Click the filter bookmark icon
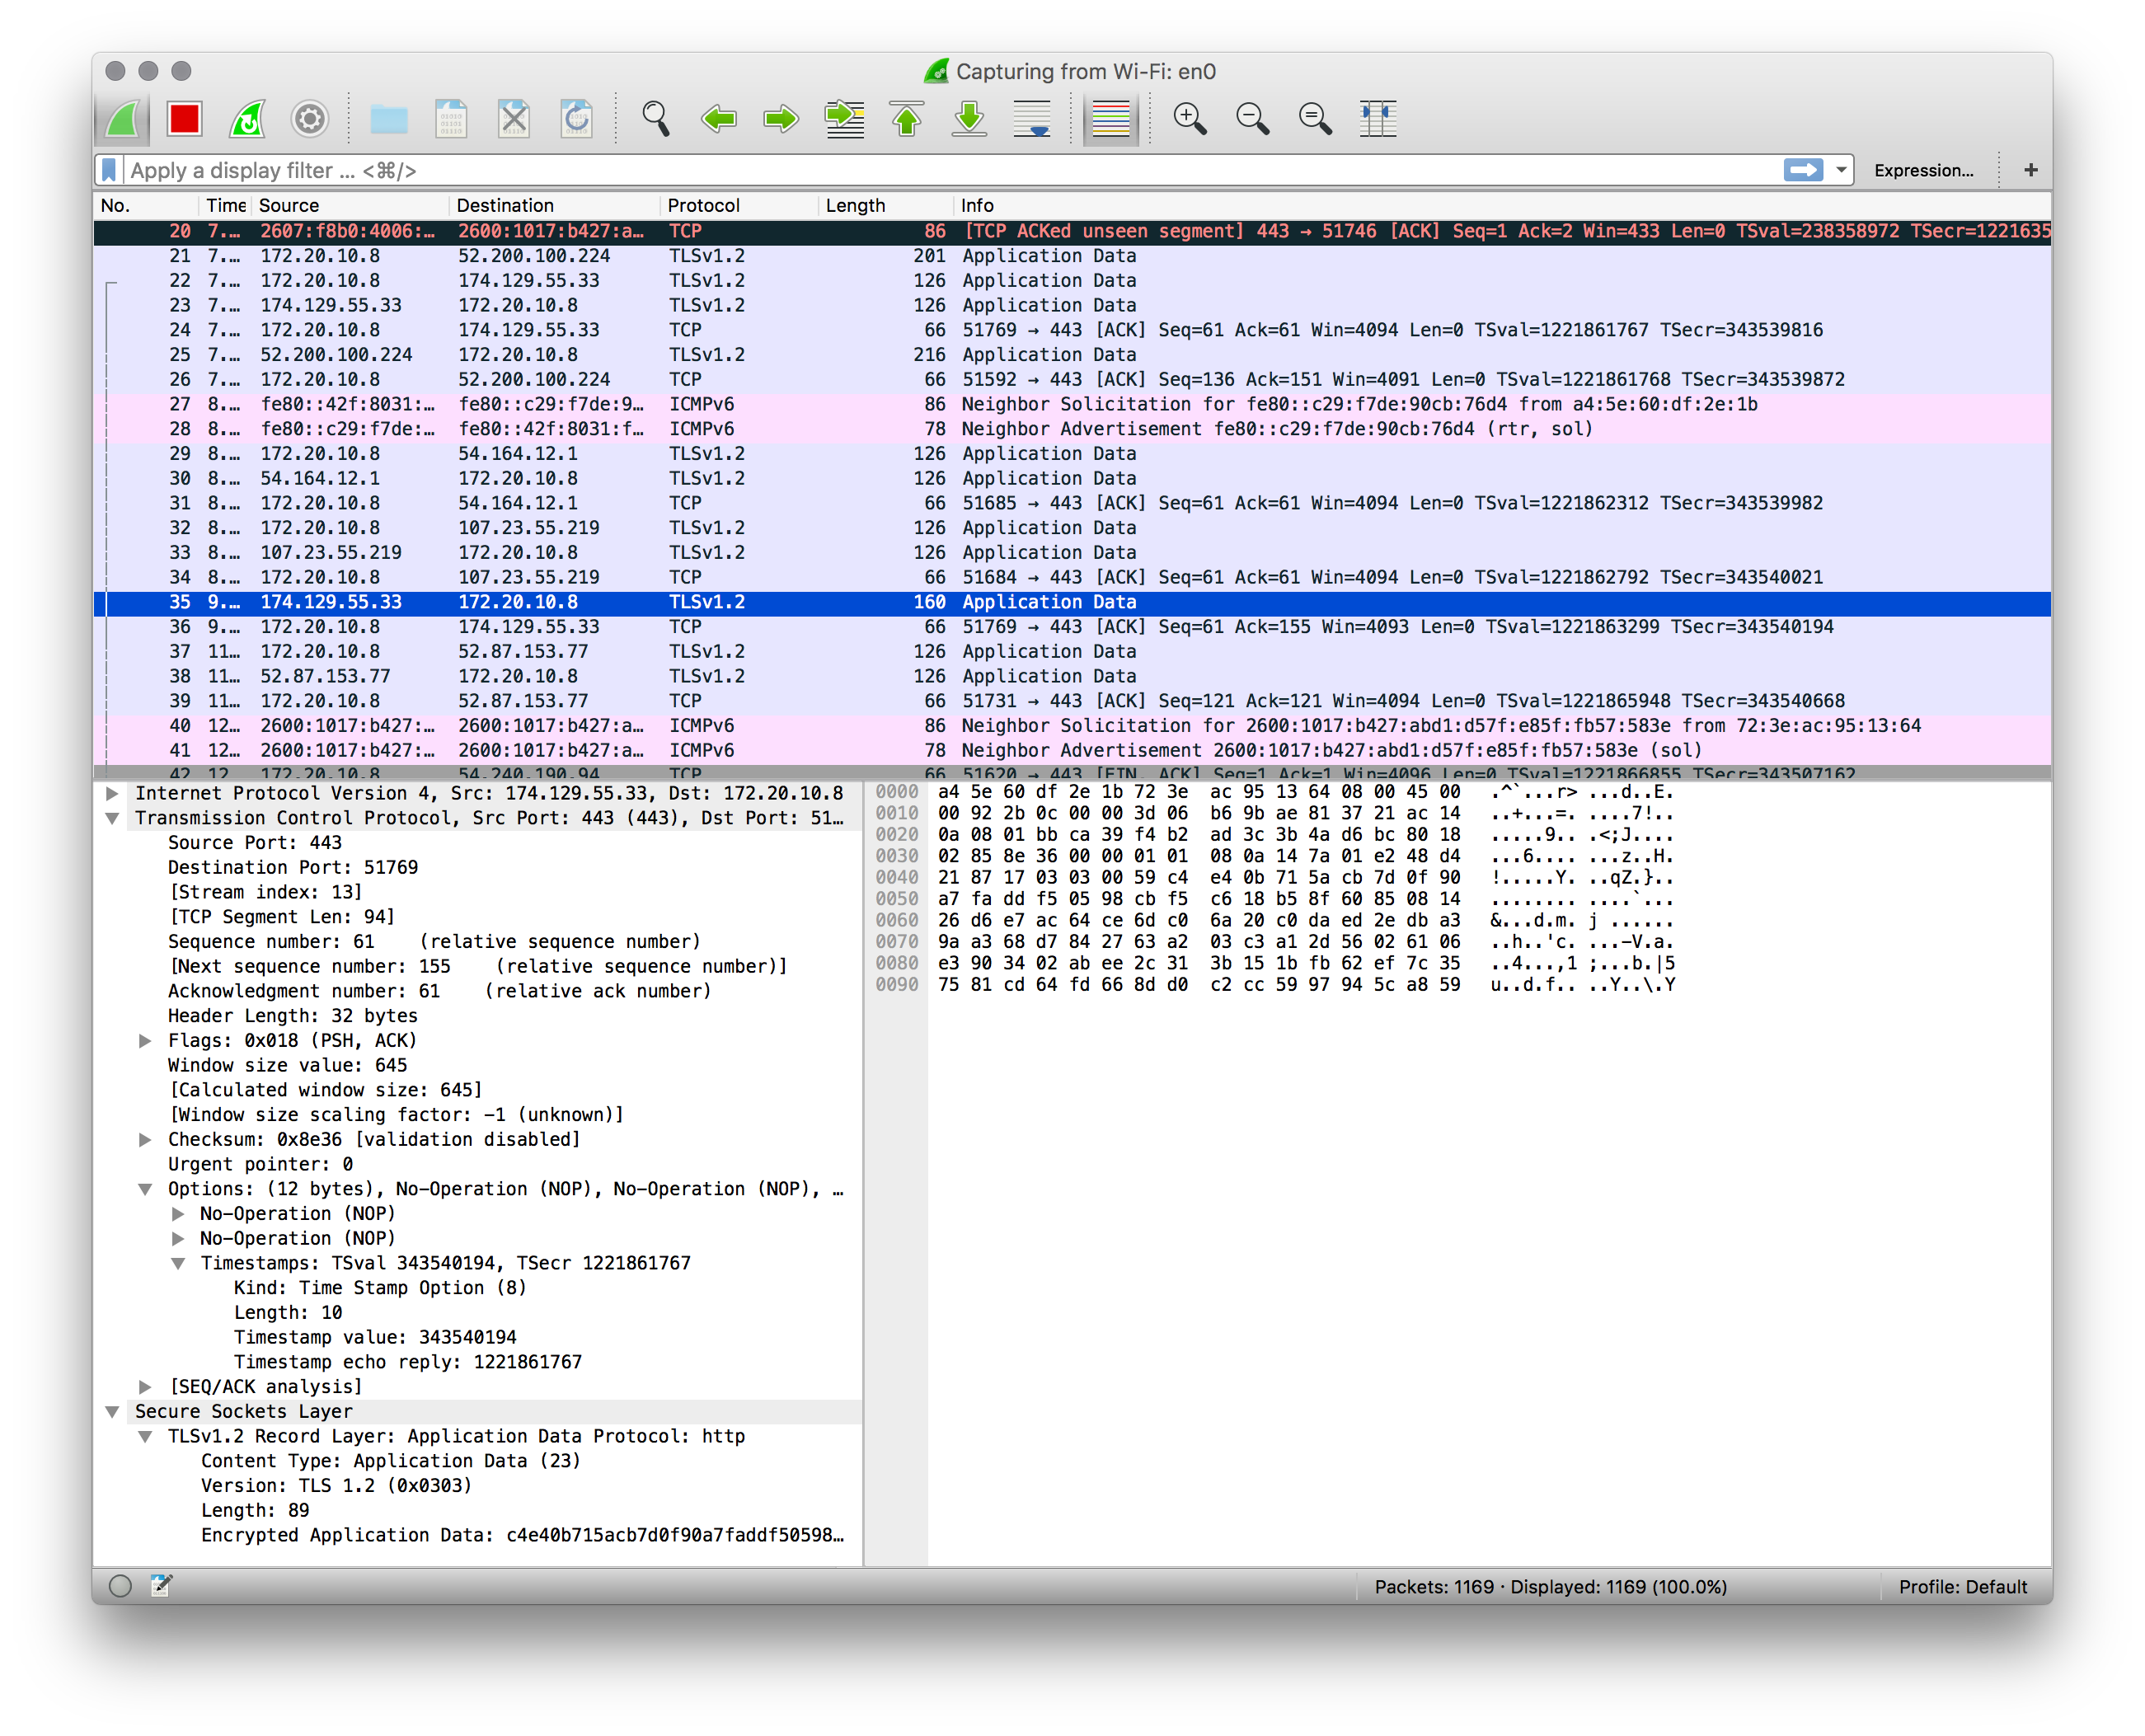The image size is (2145, 1736). pyautogui.click(x=109, y=170)
